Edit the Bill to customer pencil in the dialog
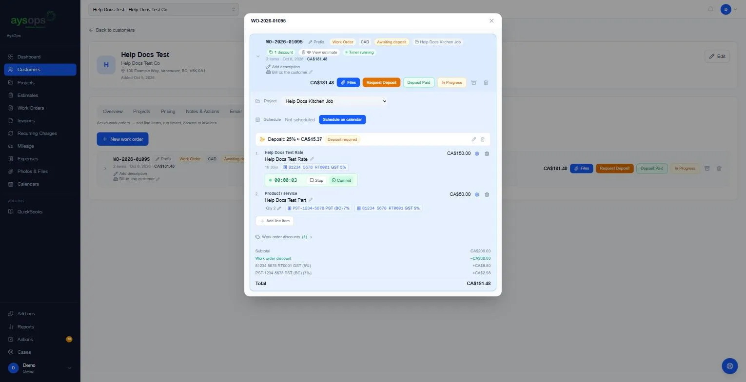This screenshot has height=382, width=746. 311,72
